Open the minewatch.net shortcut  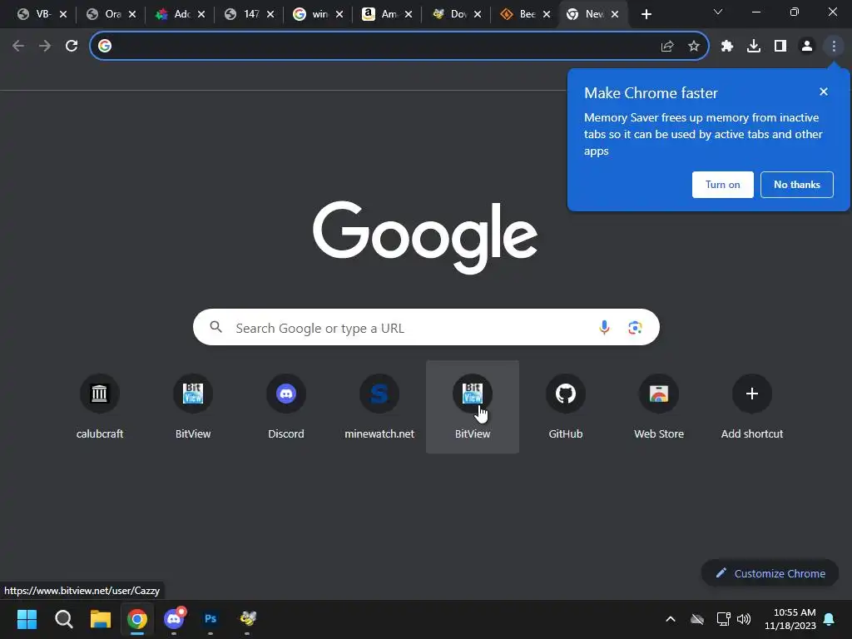tap(379, 406)
